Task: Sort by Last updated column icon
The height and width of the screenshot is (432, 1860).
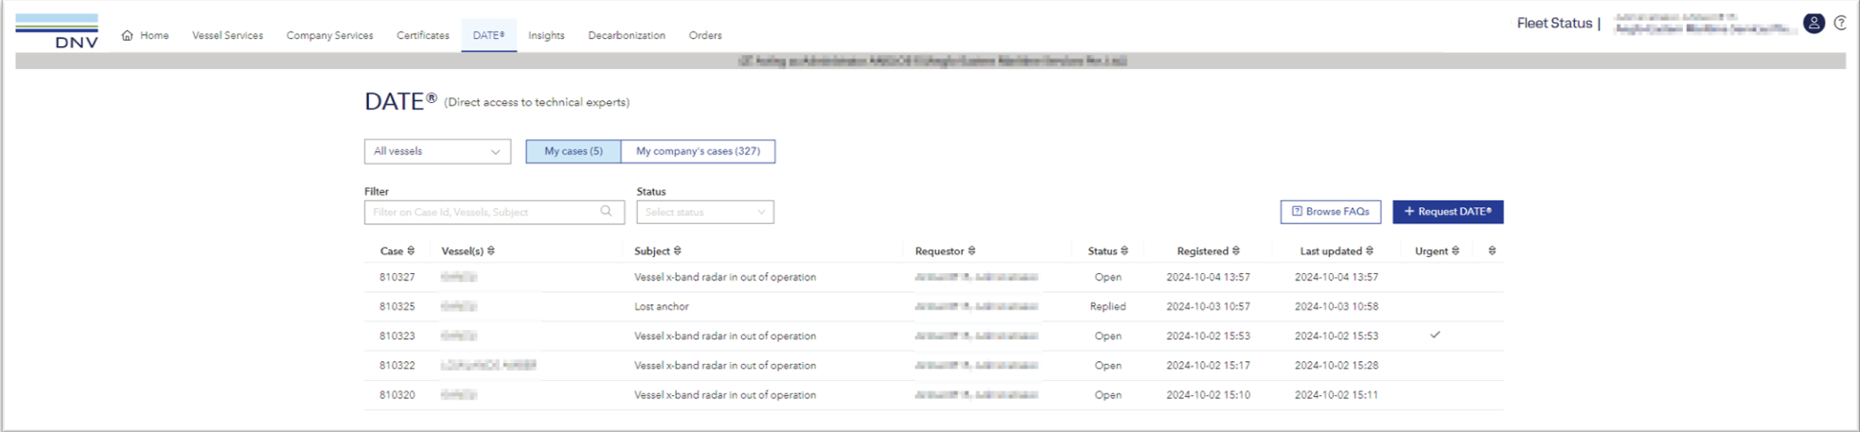Action: (1370, 251)
